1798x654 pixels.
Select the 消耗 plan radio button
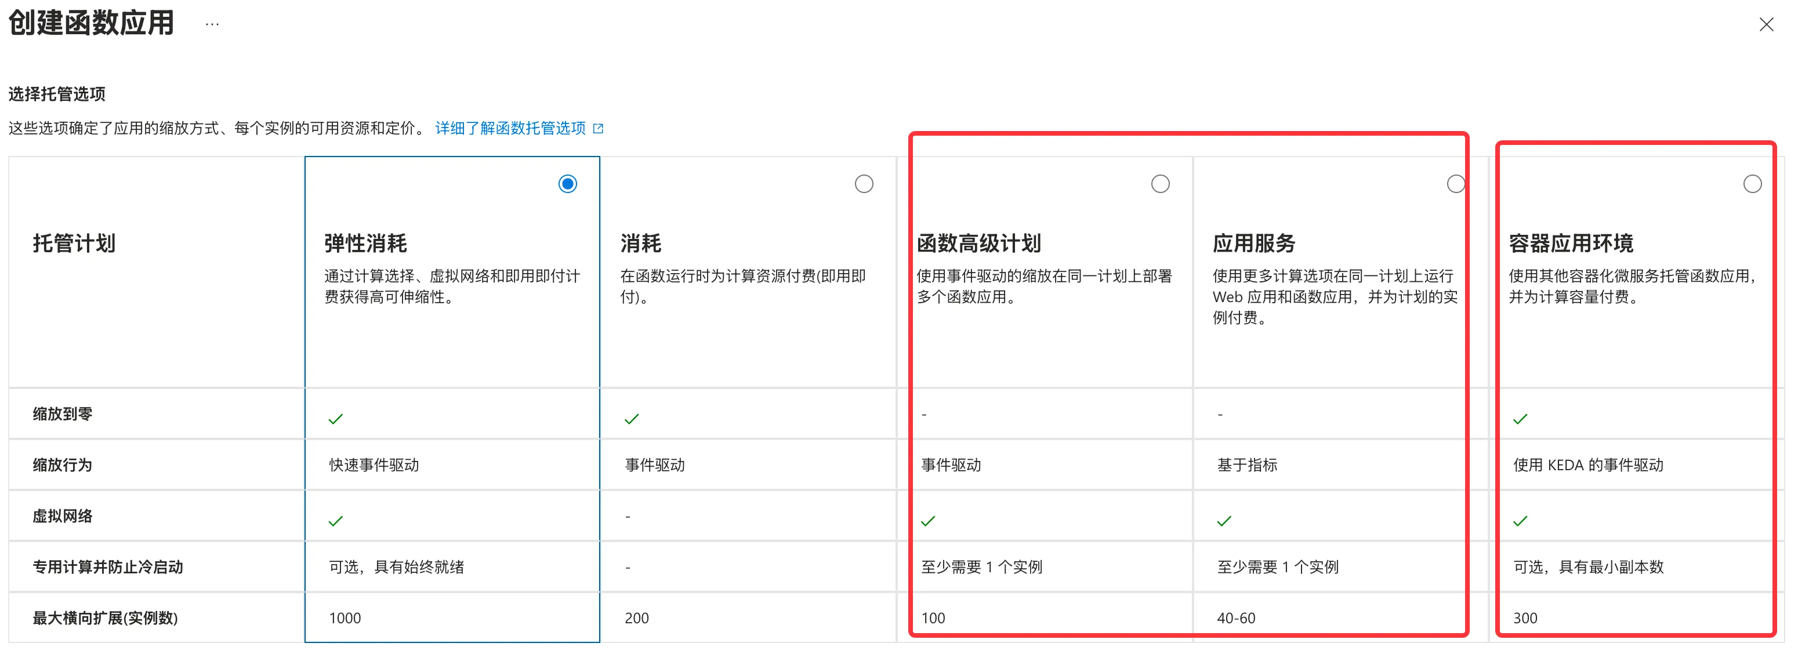[x=864, y=184]
